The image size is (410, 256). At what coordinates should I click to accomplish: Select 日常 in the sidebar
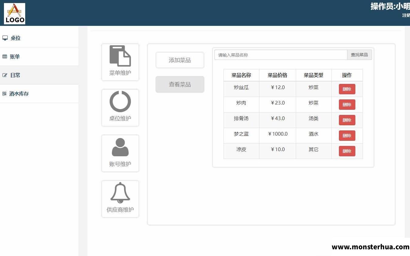(x=39, y=75)
